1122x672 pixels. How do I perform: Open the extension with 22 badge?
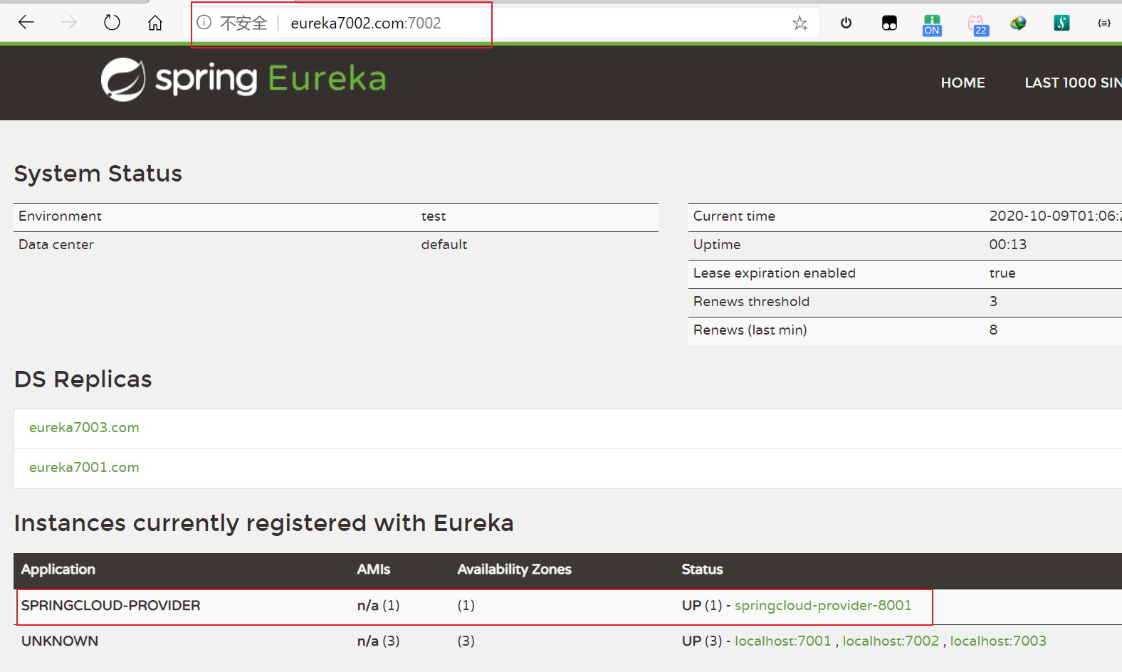point(977,25)
